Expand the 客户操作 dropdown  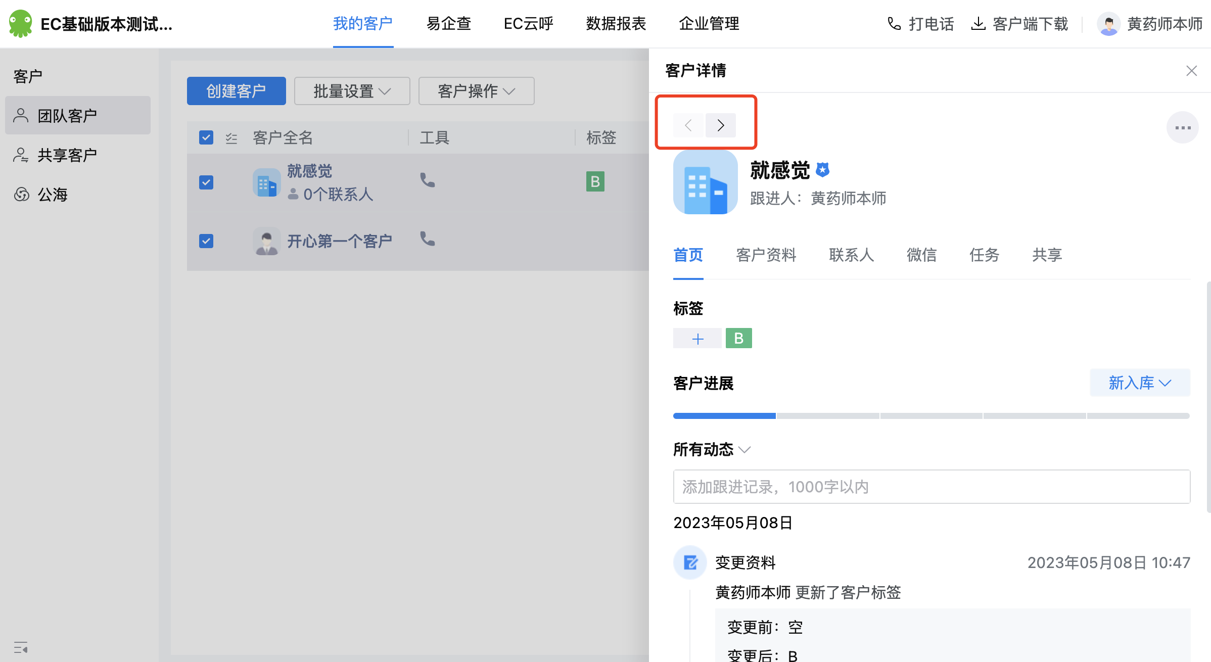(x=477, y=91)
